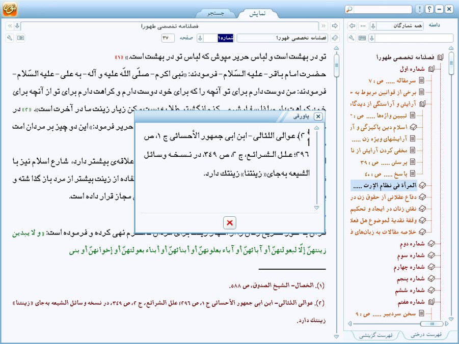The width and height of the screenshot is (459, 344).
Task: Select مخفی کردن آرایش tree item
Action: click(x=379, y=150)
